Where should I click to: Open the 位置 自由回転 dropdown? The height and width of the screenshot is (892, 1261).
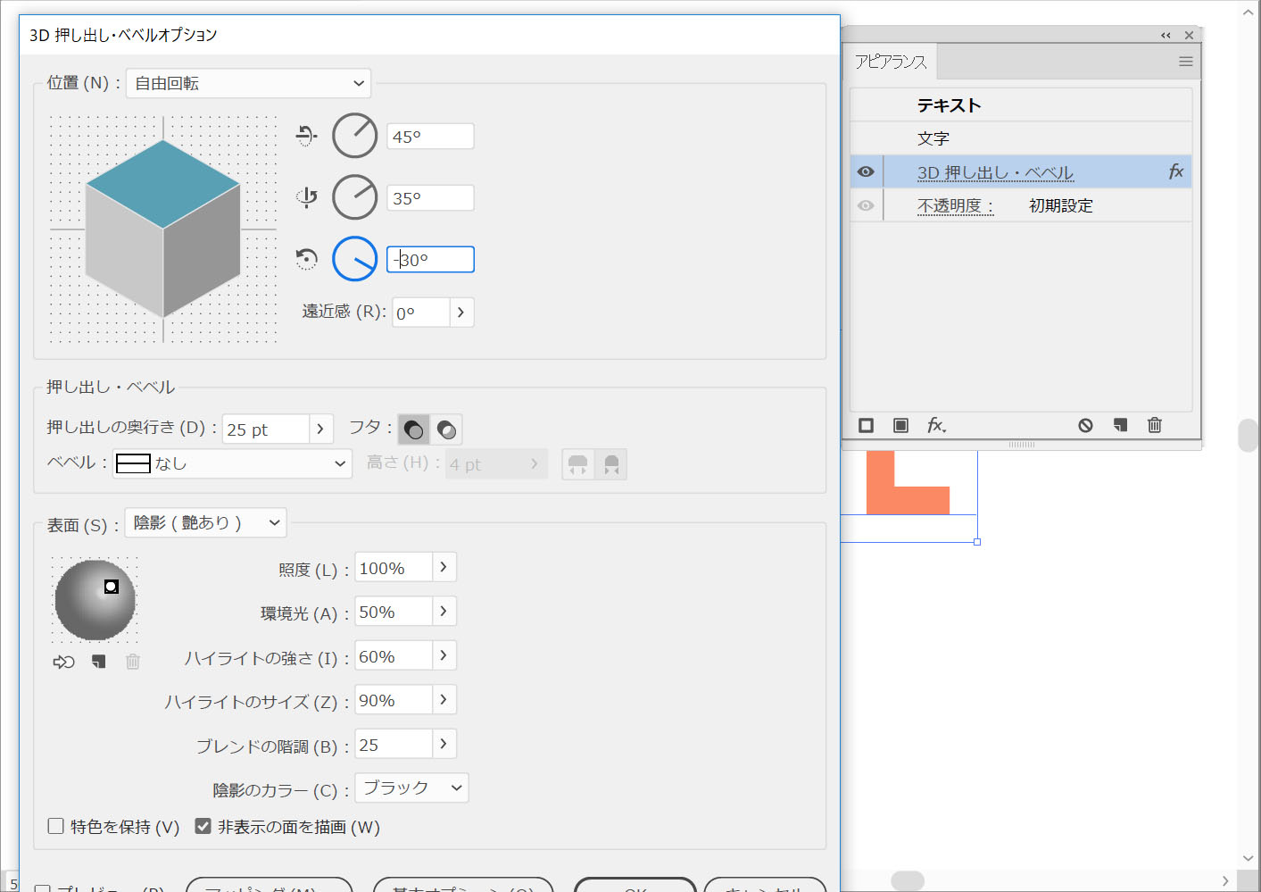click(x=248, y=83)
